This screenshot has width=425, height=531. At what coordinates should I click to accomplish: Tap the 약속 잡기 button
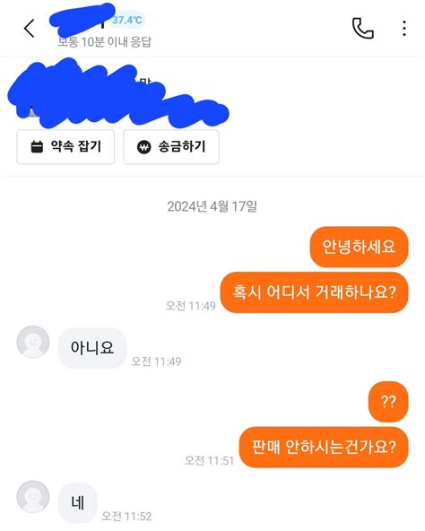[x=65, y=146]
